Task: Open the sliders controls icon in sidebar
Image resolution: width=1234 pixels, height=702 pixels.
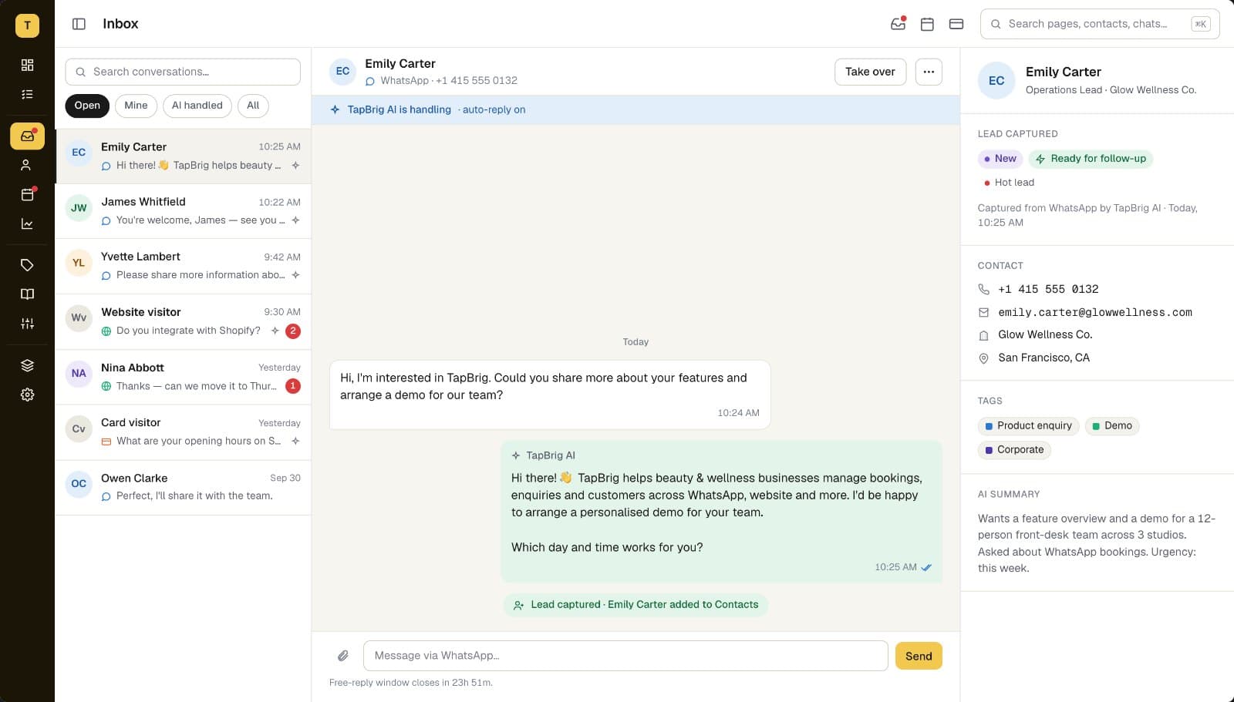Action: tap(27, 324)
